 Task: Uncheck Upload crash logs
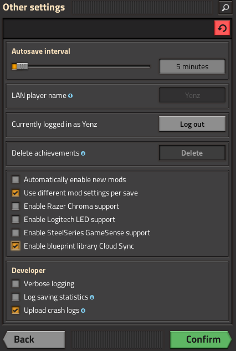(x=16, y=310)
